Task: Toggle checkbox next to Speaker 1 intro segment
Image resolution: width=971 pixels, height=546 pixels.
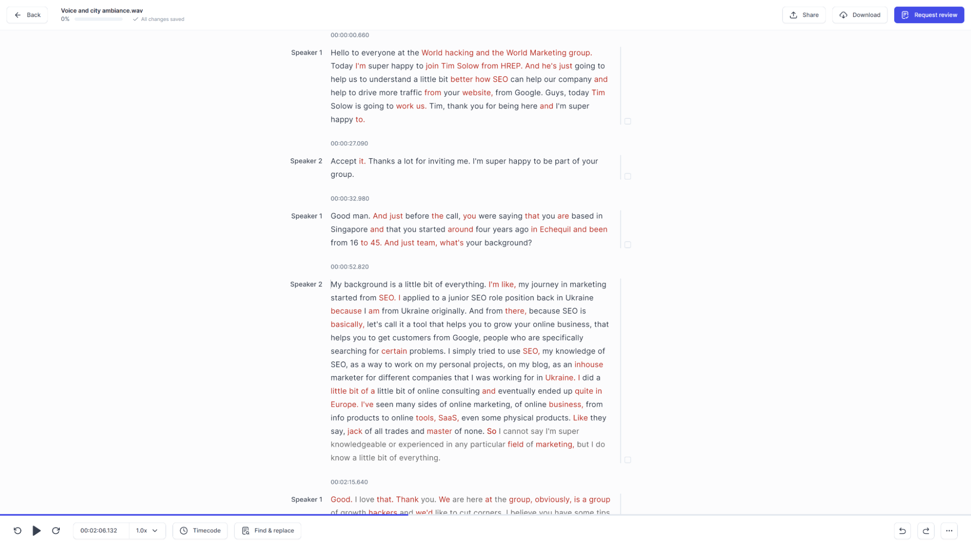Action: 628,121
